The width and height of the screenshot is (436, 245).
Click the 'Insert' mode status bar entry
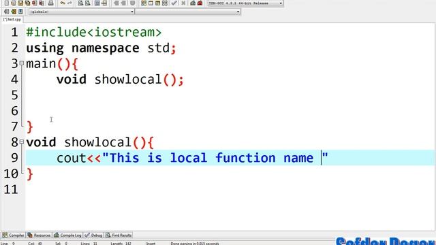[151, 244]
